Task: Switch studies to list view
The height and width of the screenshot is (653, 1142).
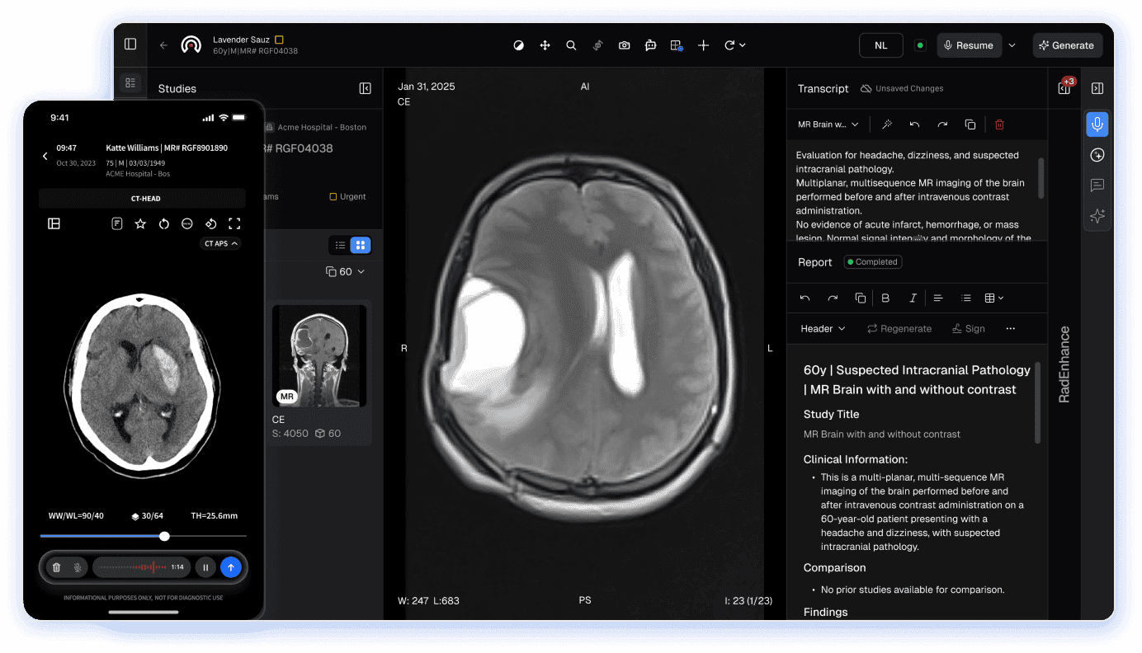Action: coord(340,245)
